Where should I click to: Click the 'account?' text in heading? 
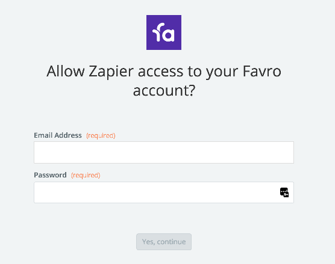click(x=164, y=90)
